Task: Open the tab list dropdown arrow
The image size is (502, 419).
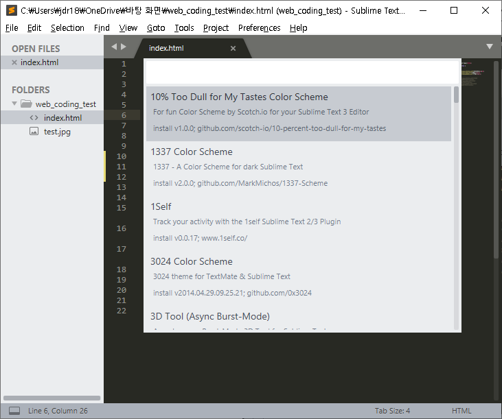Action: (489, 47)
